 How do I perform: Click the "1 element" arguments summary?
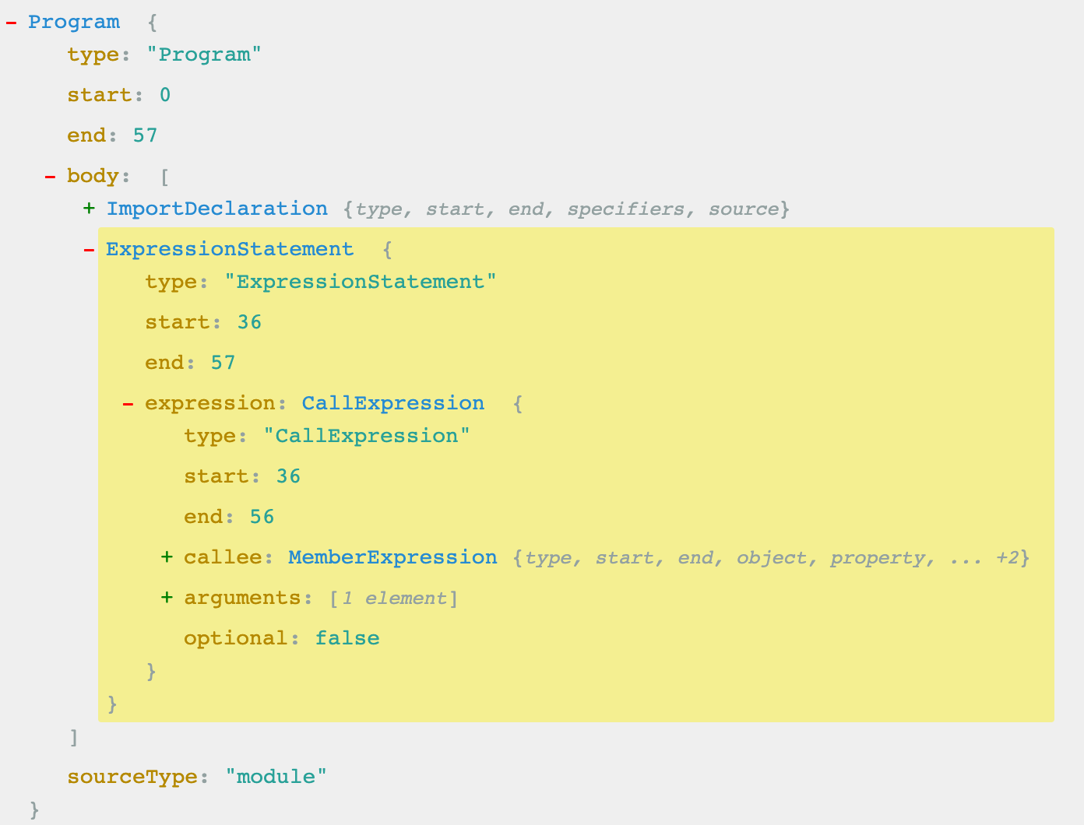click(394, 599)
